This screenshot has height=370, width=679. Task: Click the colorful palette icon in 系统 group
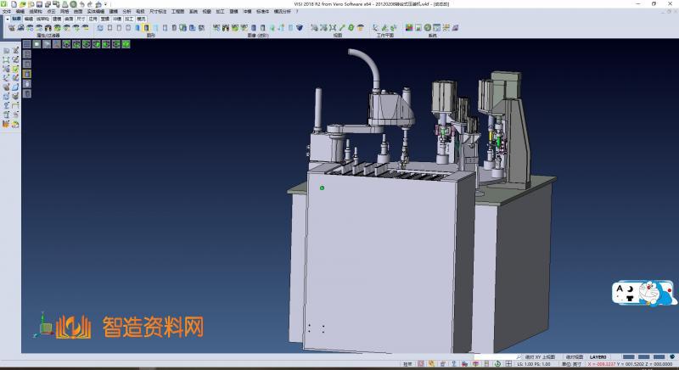pyautogui.click(x=409, y=28)
